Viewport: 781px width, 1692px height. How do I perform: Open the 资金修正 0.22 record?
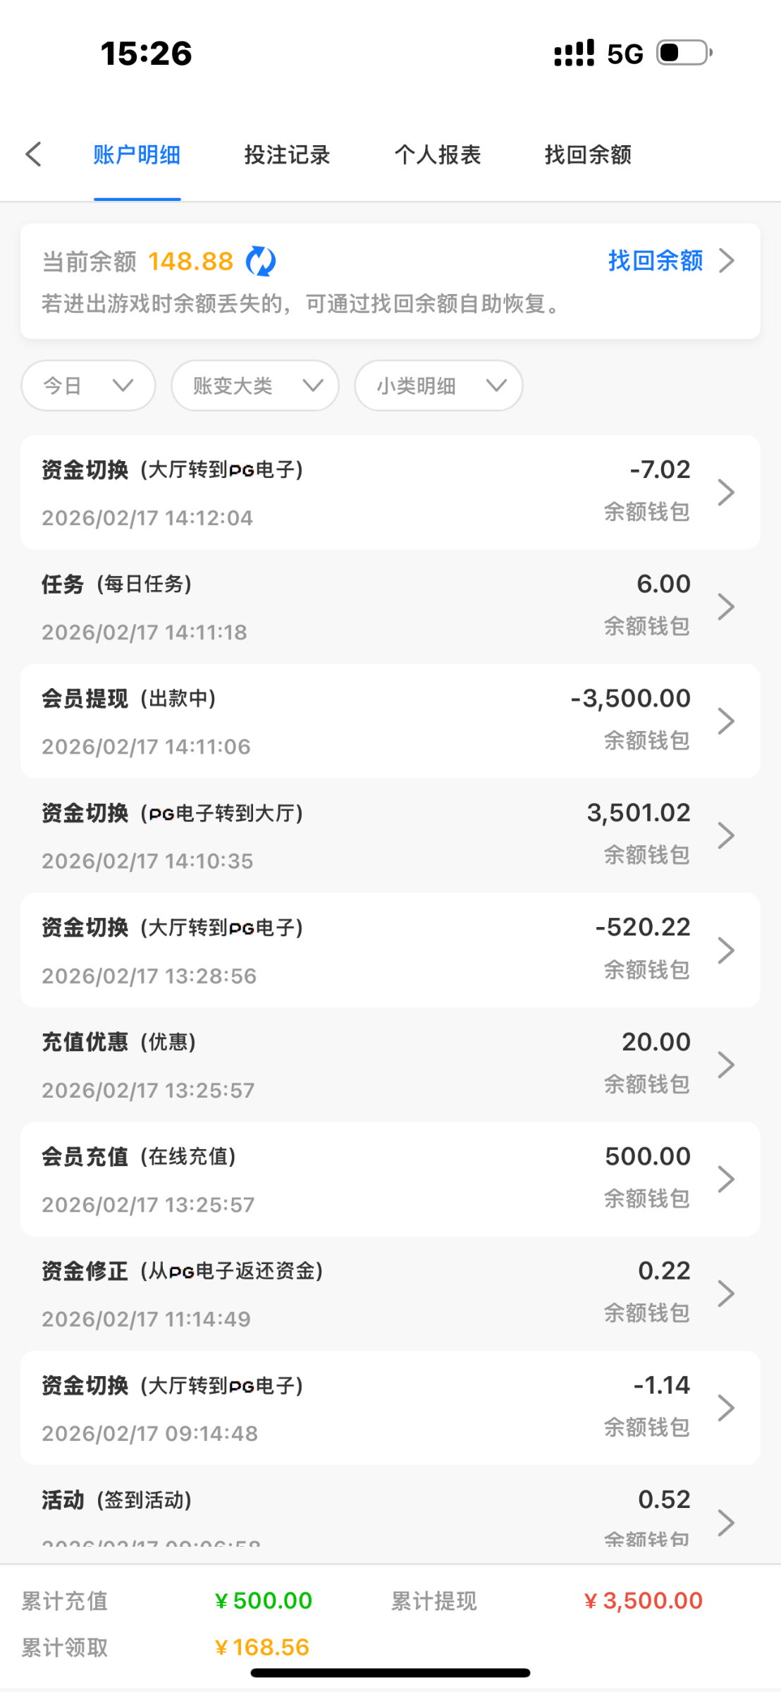pyautogui.click(x=390, y=1293)
